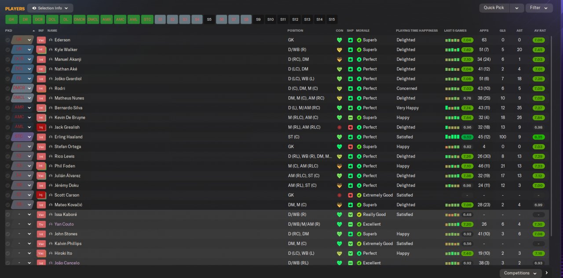Open the Competitions dropdown
Screen dimensions: 563x278
(520, 273)
